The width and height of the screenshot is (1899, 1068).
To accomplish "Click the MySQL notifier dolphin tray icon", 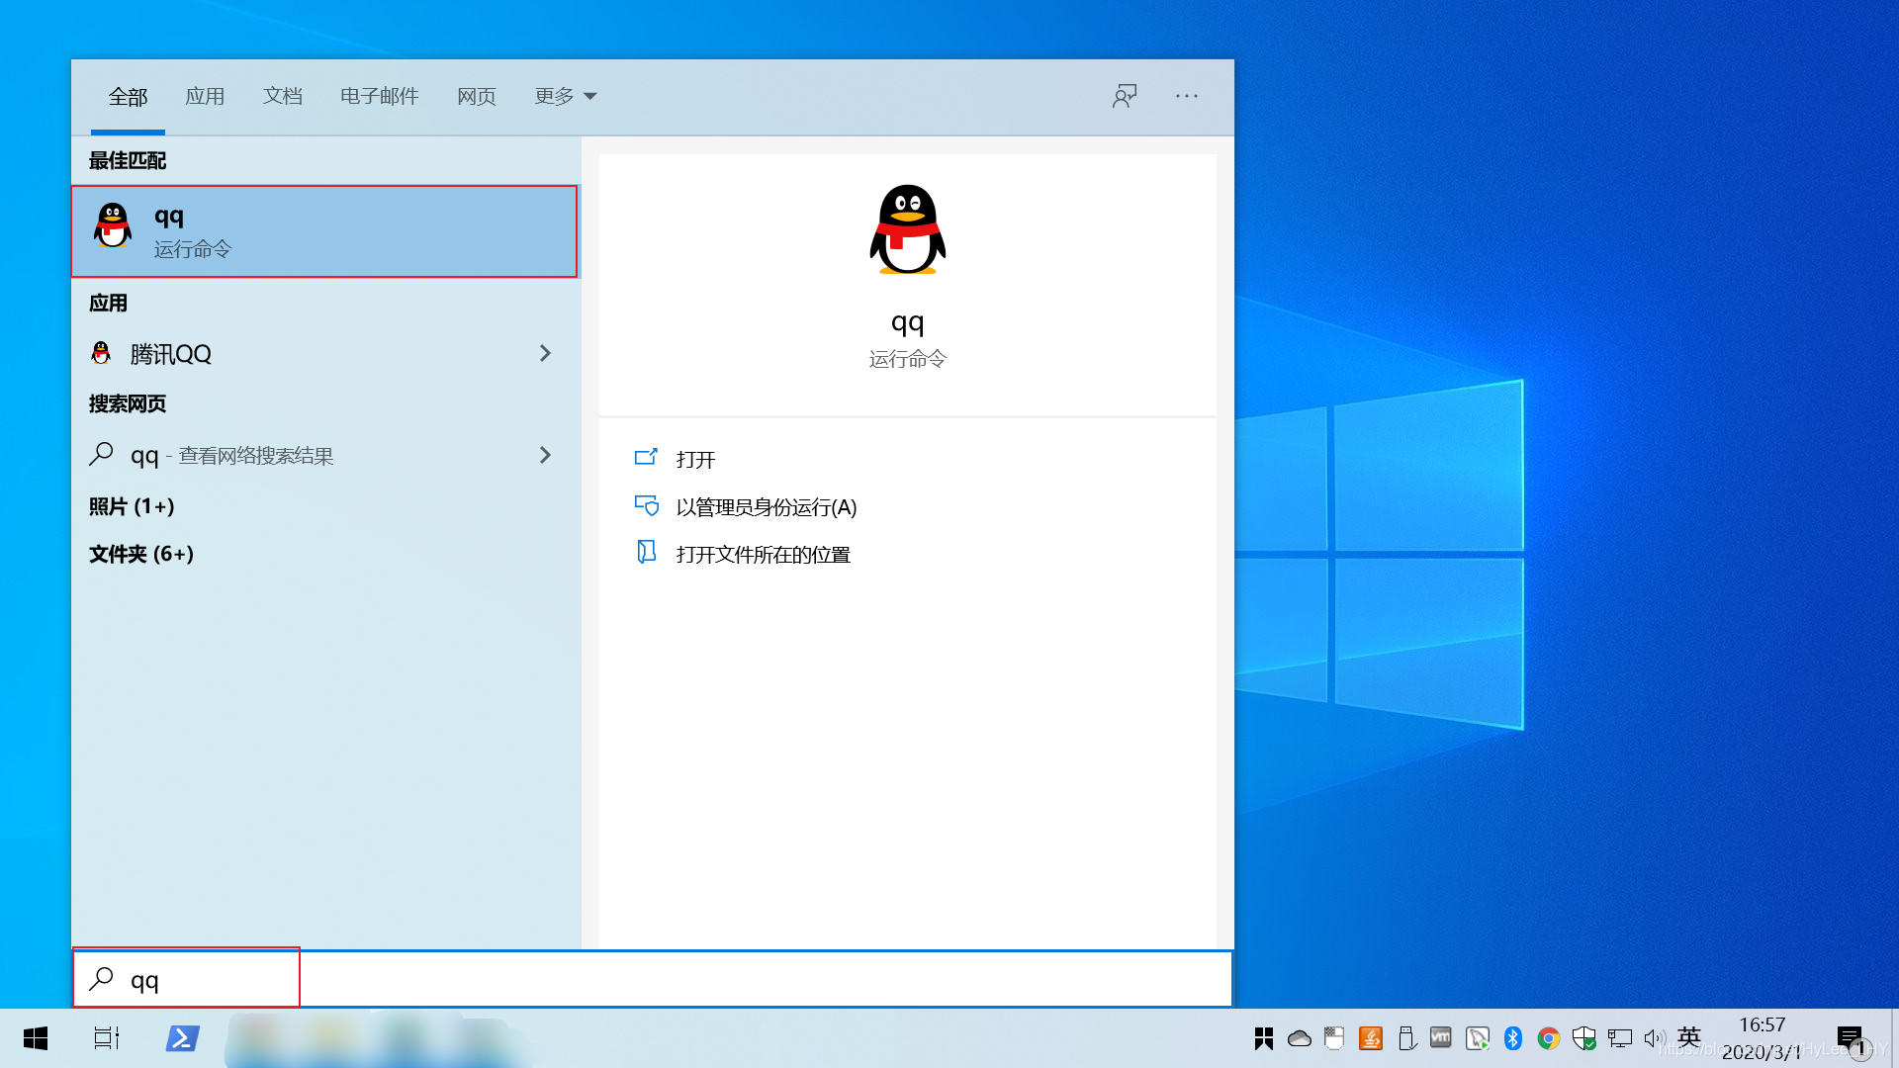I will pos(1478,1038).
